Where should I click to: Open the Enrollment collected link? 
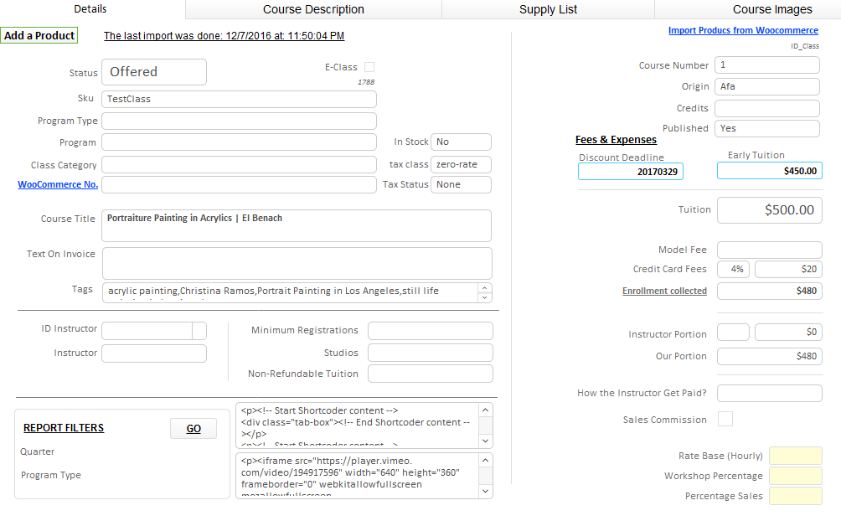pyautogui.click(x=664, y=291)
